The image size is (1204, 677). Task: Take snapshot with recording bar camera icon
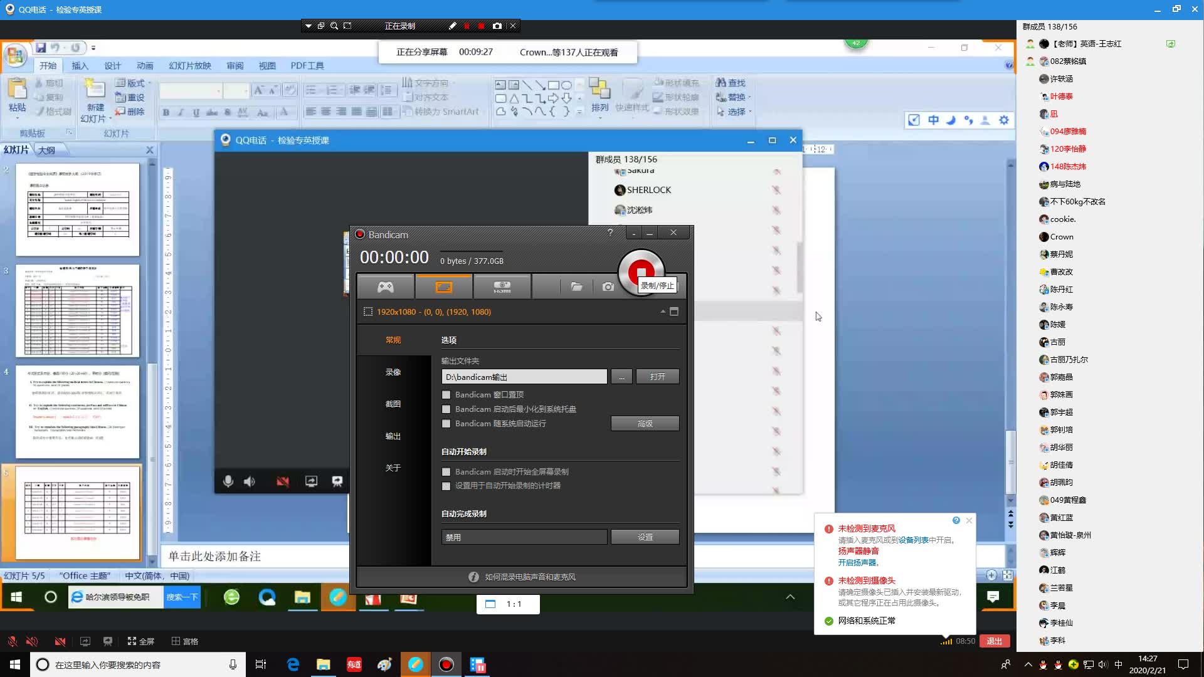pyautogui.click(x=497, y=26)
